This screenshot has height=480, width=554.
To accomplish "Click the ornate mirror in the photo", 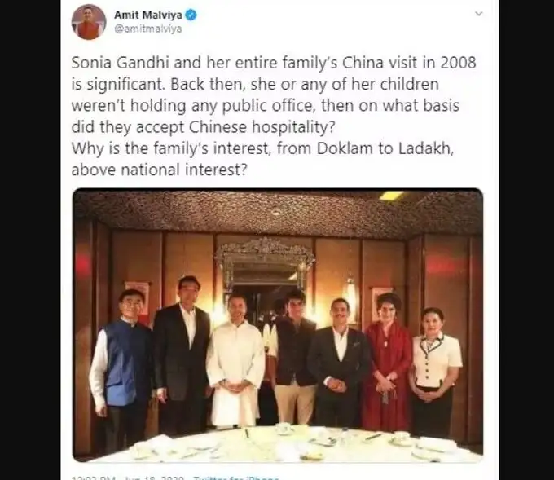I will 264,263.
